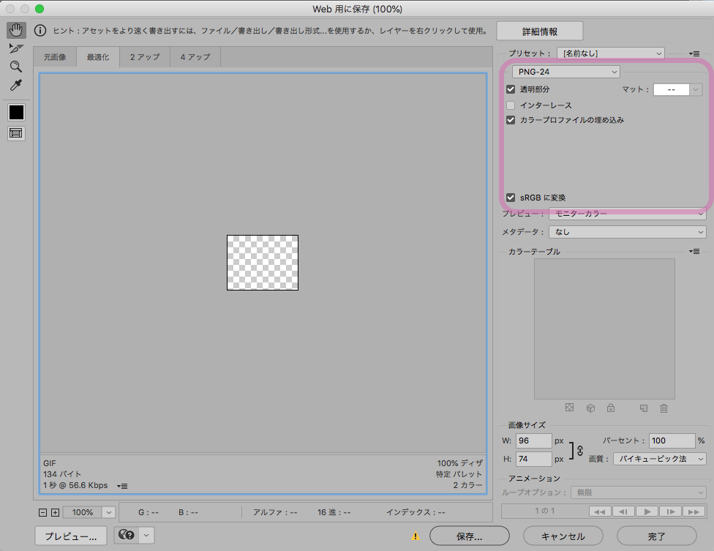
Task: Click the transparent image preview thumbnail
Action: [x=263, y=263]
